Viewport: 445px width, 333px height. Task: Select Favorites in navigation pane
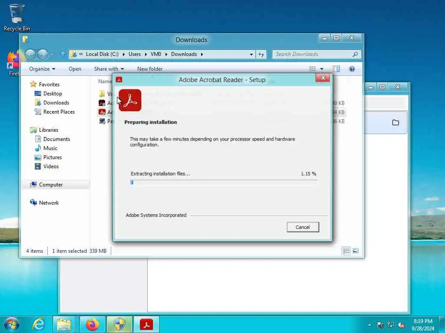(x=49, y=85)
